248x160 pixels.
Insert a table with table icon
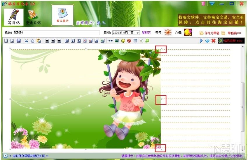[135, 41]
